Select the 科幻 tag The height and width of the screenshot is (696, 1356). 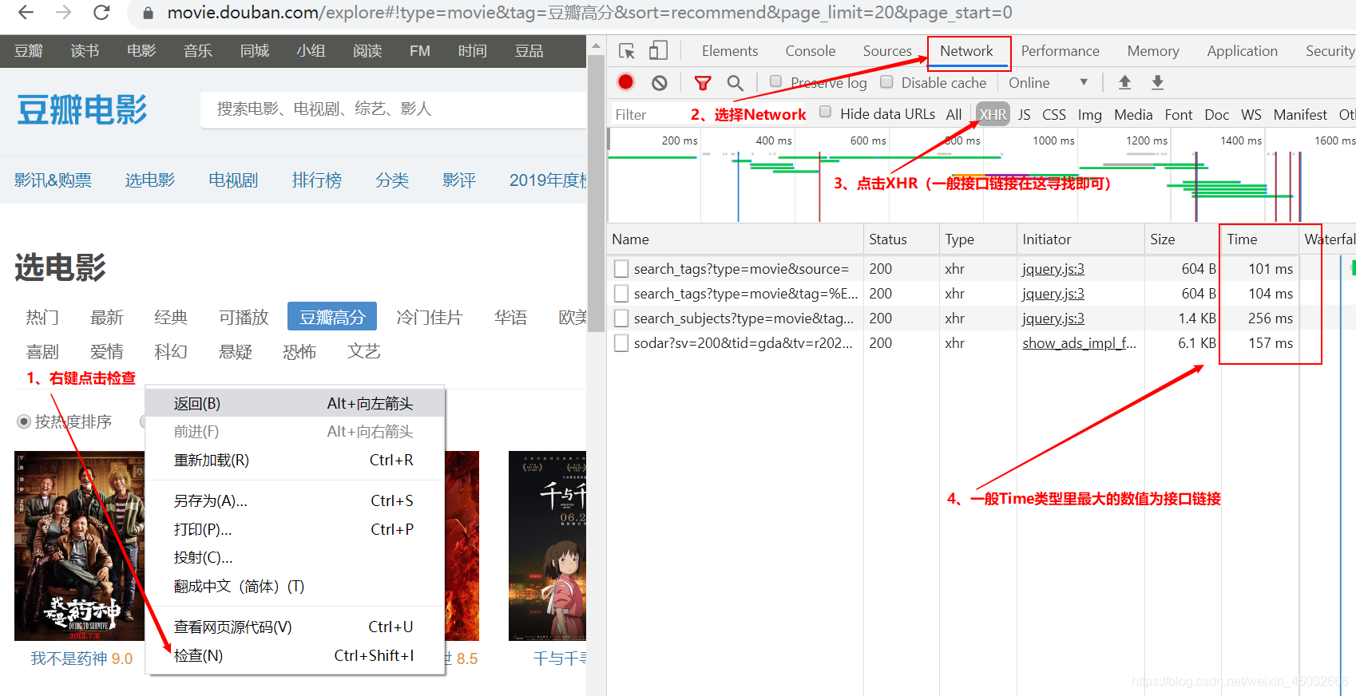pyautogui.click(x=171, y=352)
